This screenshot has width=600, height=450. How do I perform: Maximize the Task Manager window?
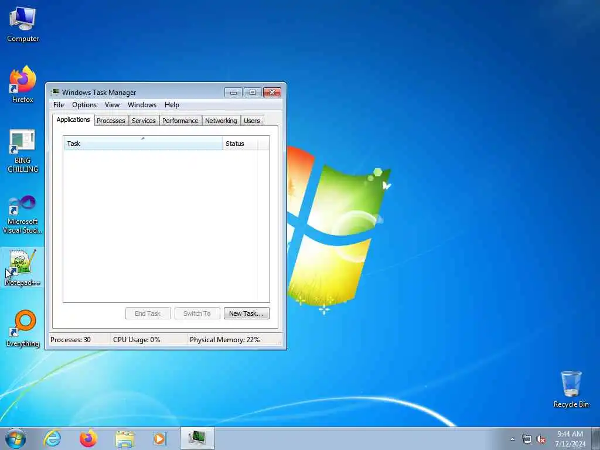point(253,92)
